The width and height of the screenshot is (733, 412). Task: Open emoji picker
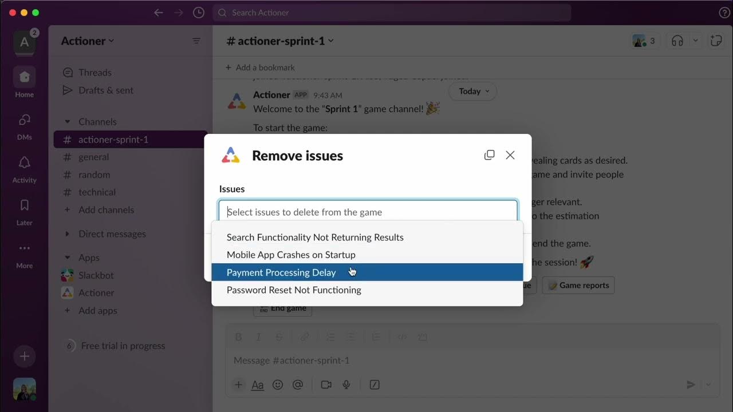(x=278, y=385)
